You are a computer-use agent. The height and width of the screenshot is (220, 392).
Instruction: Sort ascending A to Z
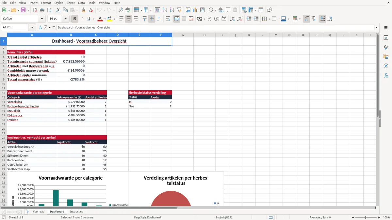pos(165,10)
